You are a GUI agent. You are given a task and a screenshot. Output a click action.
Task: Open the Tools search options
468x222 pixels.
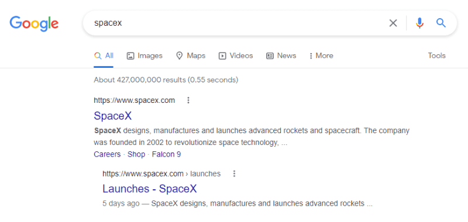point(436,56)
